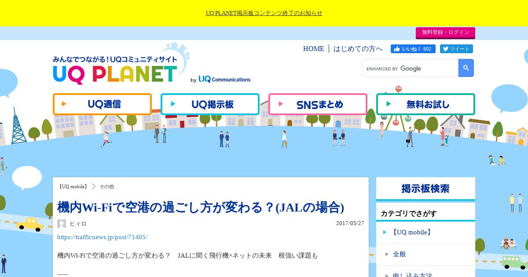Click the author name ヒィロ
Screen dimensions: 528x277
[78, 224]
